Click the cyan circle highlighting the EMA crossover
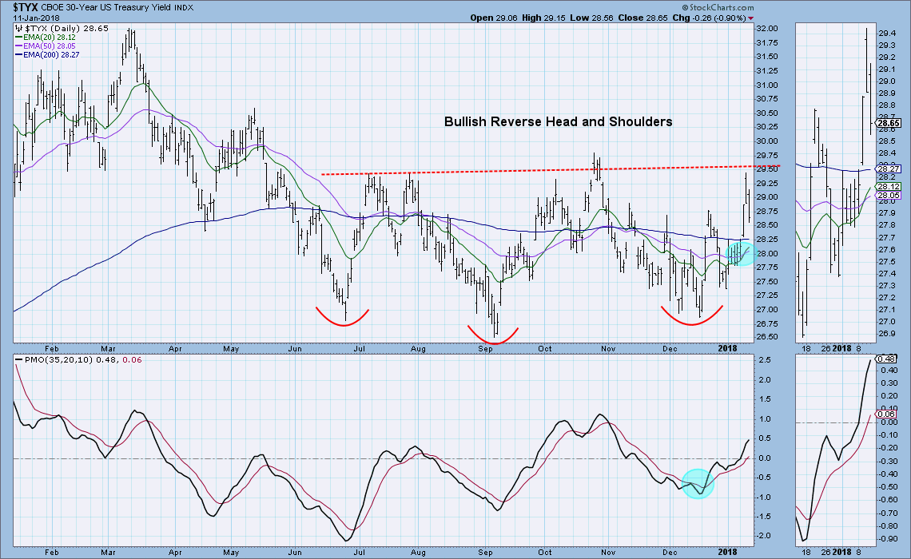The height and width of the screenshot is (559, 911). 740,252
